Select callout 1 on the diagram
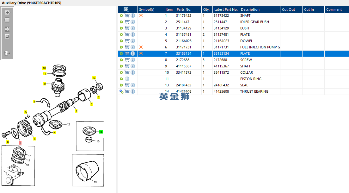Viewport: 349px width, 193px height. point(77,111)
